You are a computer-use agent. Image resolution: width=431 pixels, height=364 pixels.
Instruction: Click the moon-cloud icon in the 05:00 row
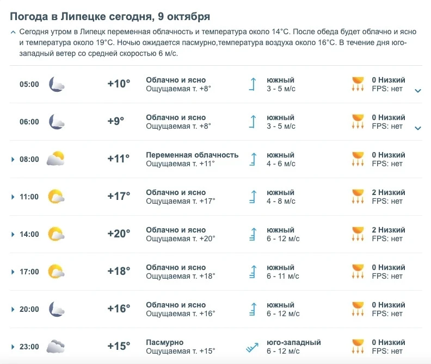point(57,84)
